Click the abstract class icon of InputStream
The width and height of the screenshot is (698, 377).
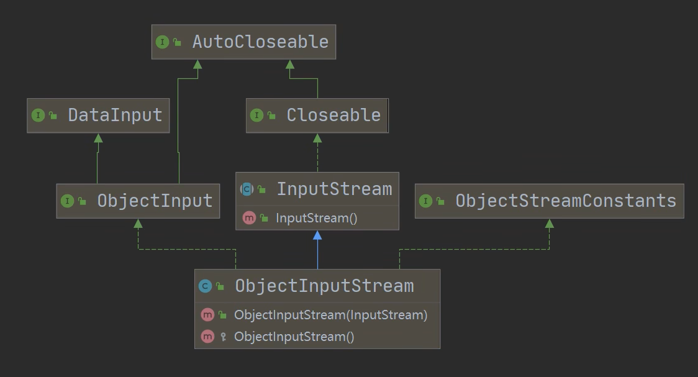point(247,189)
